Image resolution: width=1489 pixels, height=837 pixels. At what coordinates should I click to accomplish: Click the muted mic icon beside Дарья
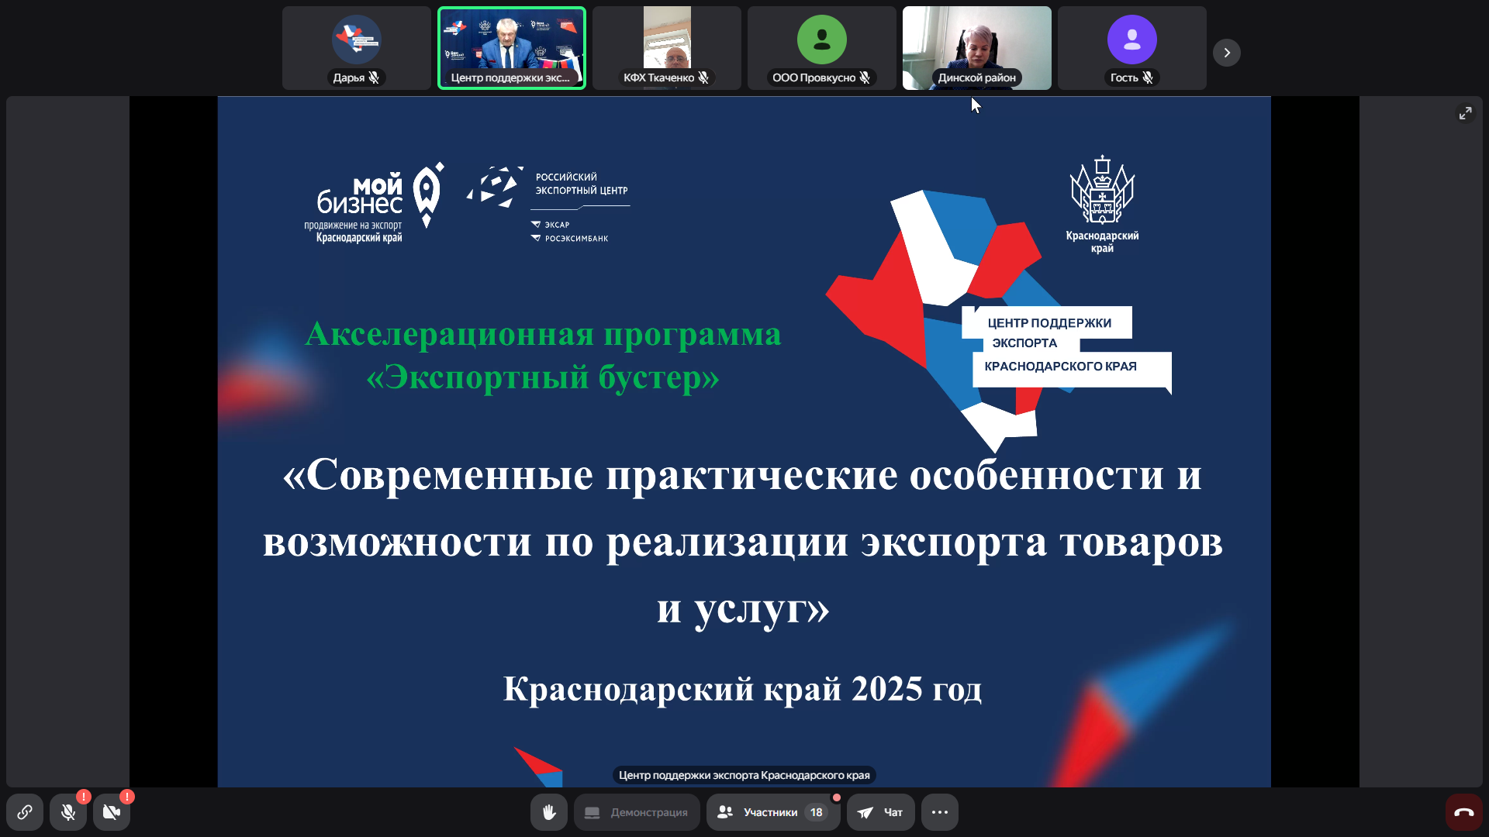click(x=374, y=77)
